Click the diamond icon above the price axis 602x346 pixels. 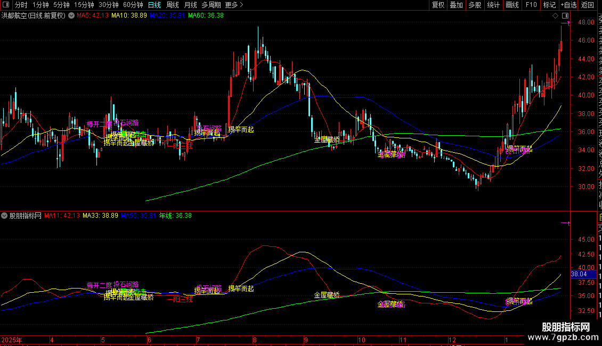click(x=556, y=15)
